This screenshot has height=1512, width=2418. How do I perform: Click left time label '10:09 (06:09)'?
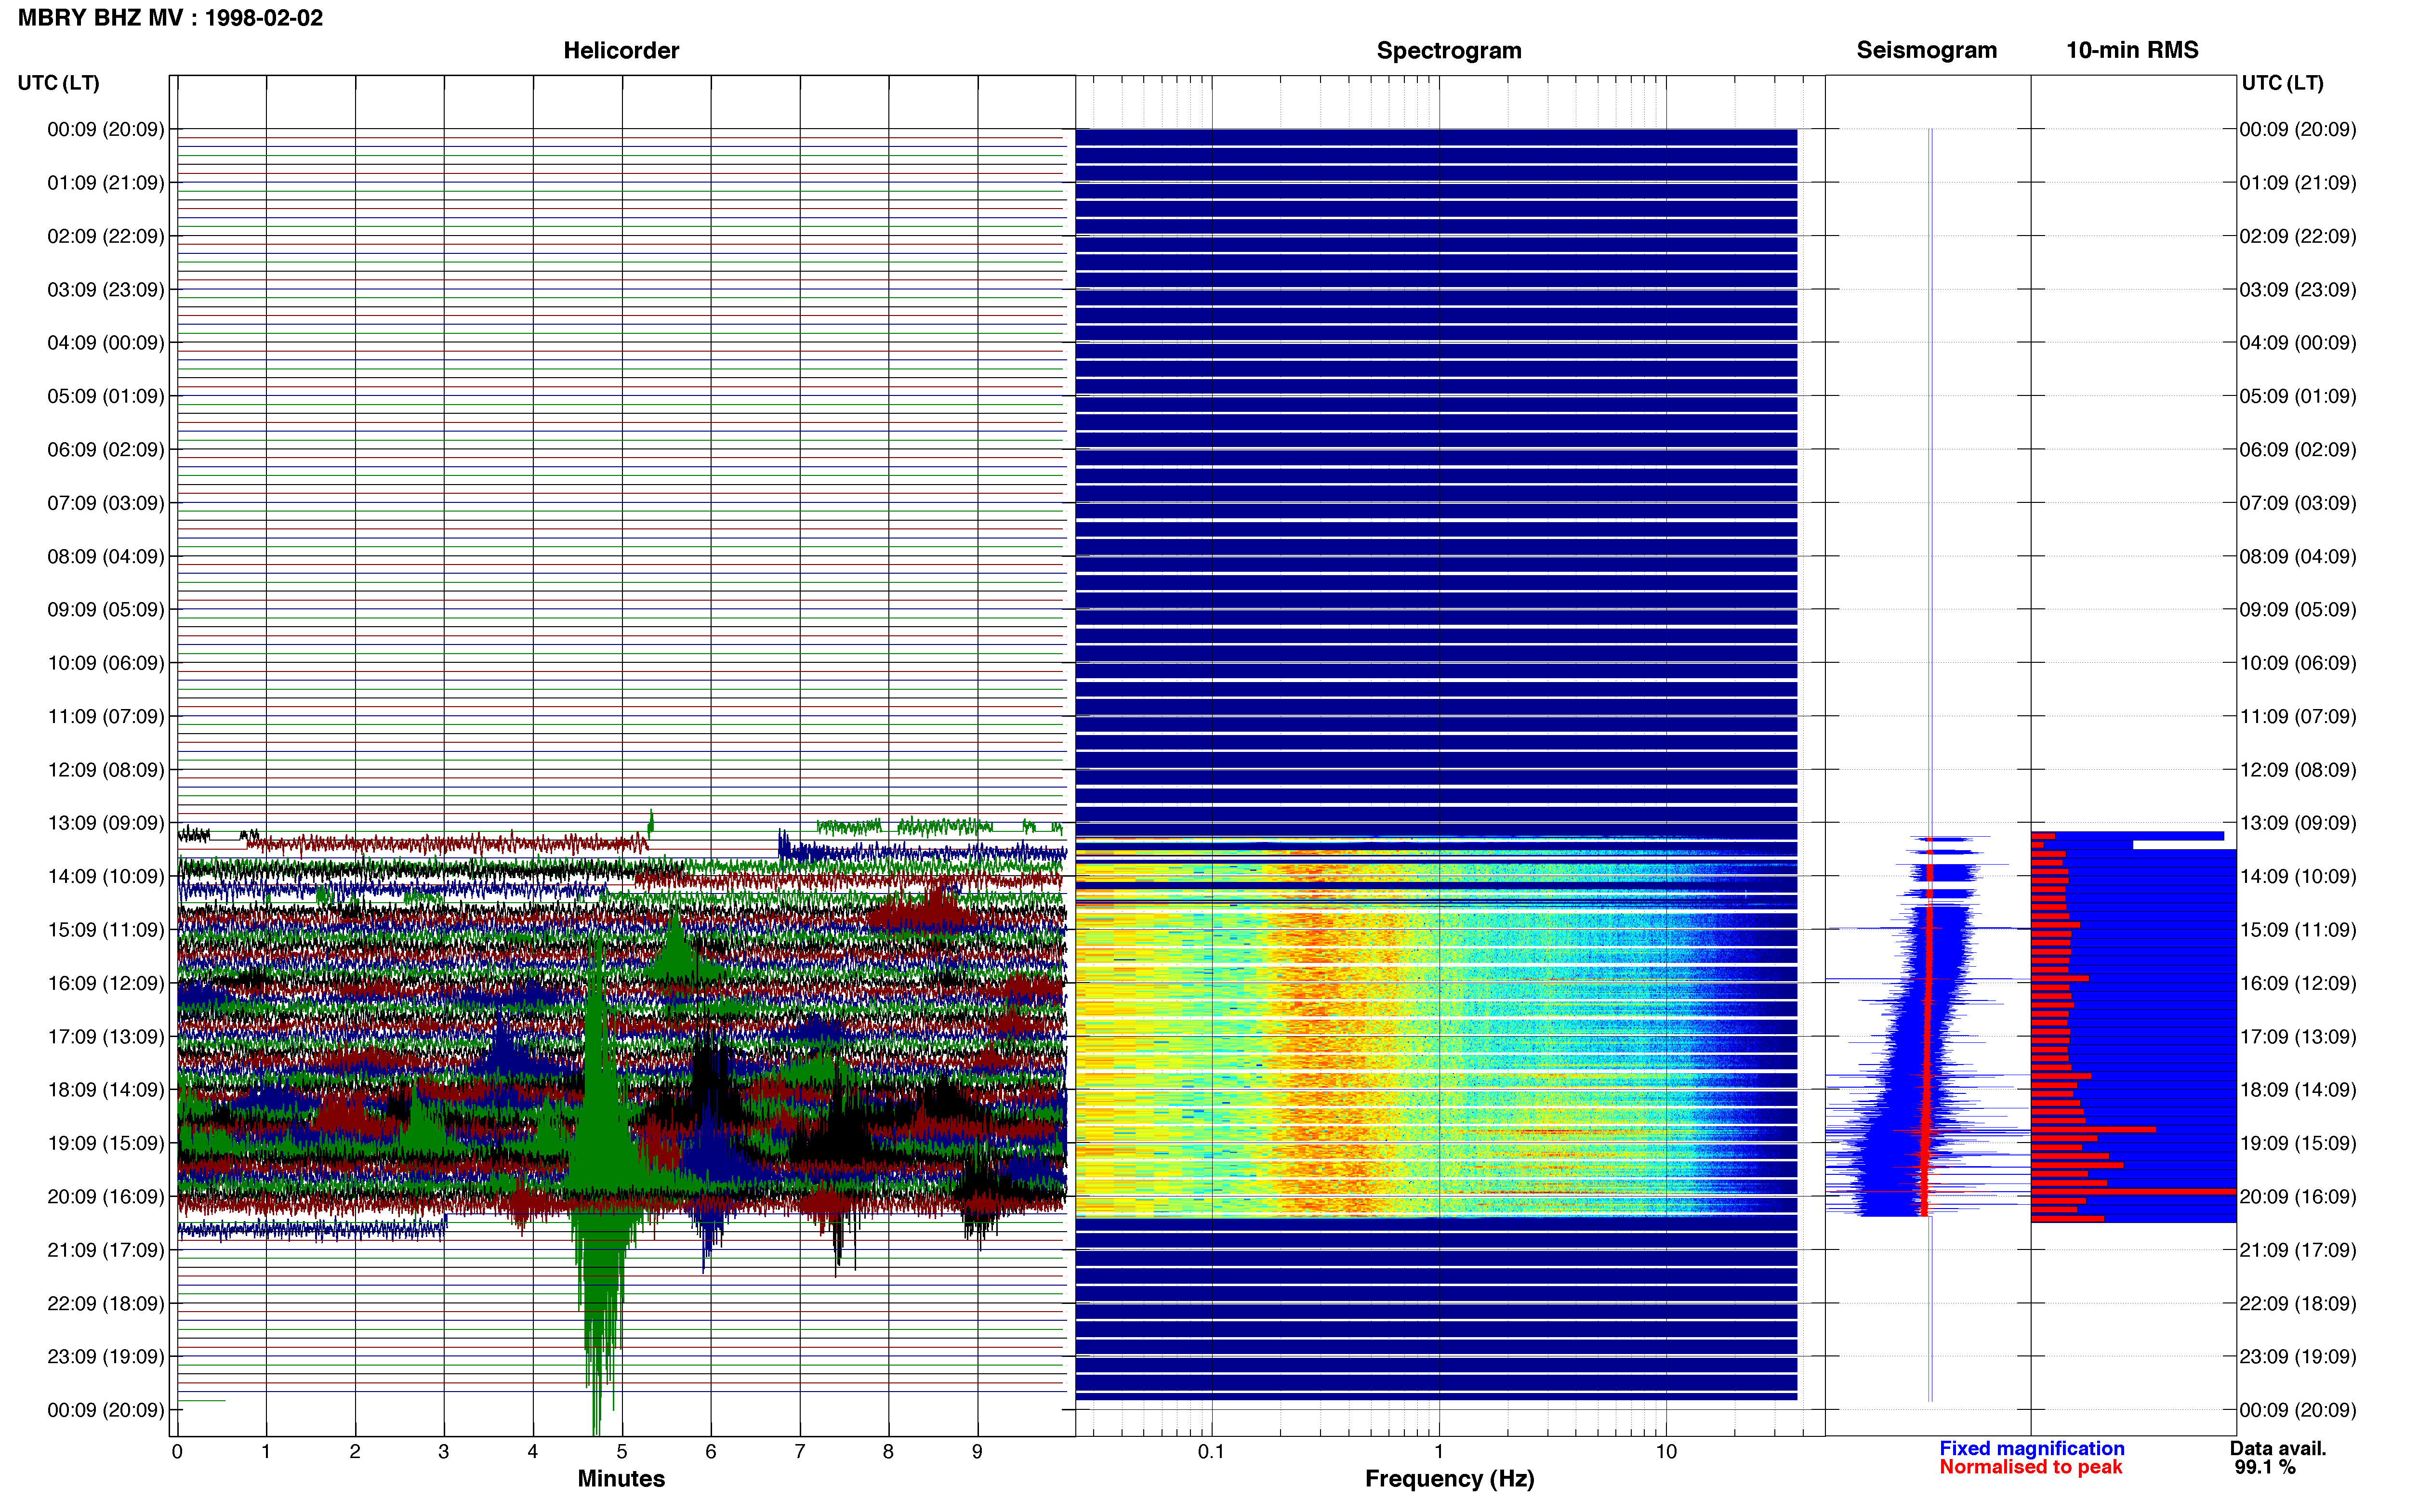click(x=106, y=663)
